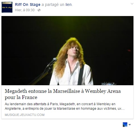This screenshot has height=128, width=136.
Task: Click 'a partagé un' post action text
Action: tap(53, 5)
